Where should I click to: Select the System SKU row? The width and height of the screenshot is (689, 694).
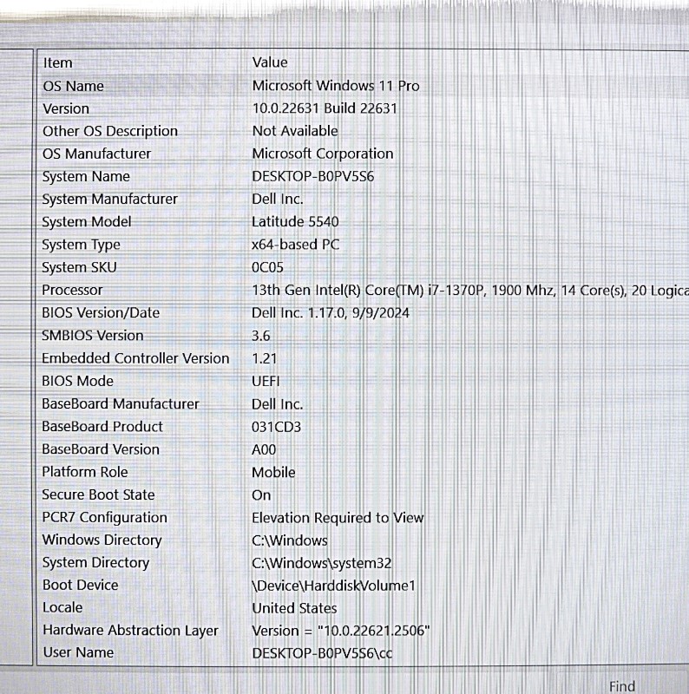pyautogui.click(x=78, y=267)
